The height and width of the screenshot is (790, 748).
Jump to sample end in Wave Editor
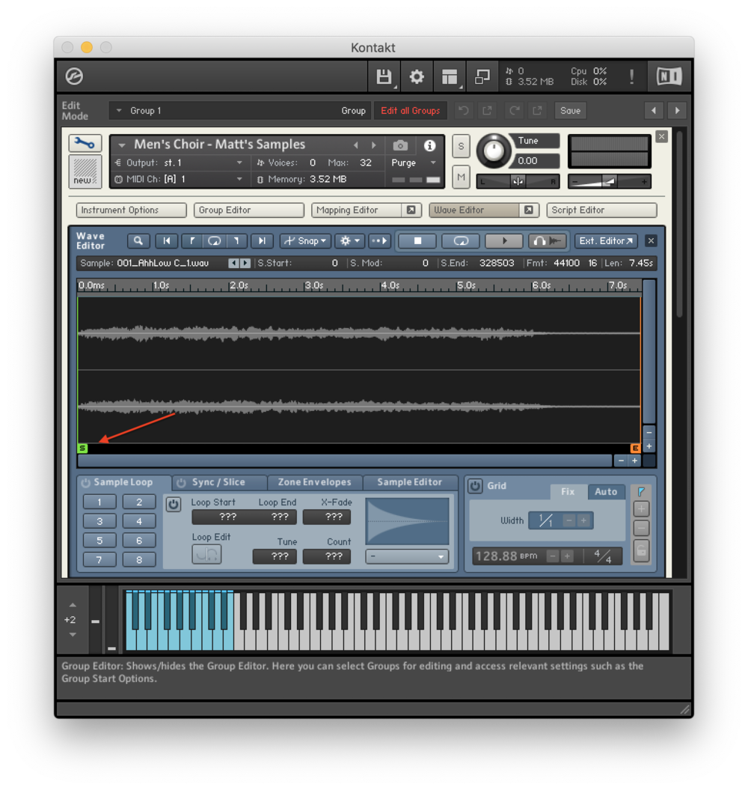pyautogui.click(x=262, y=241)
